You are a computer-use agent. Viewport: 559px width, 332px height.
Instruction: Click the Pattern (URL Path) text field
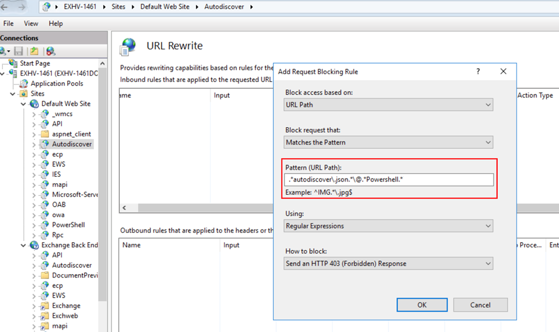click(x=388, y=180)
